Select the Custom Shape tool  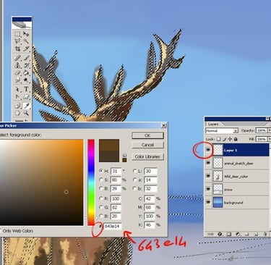[26, 97]
